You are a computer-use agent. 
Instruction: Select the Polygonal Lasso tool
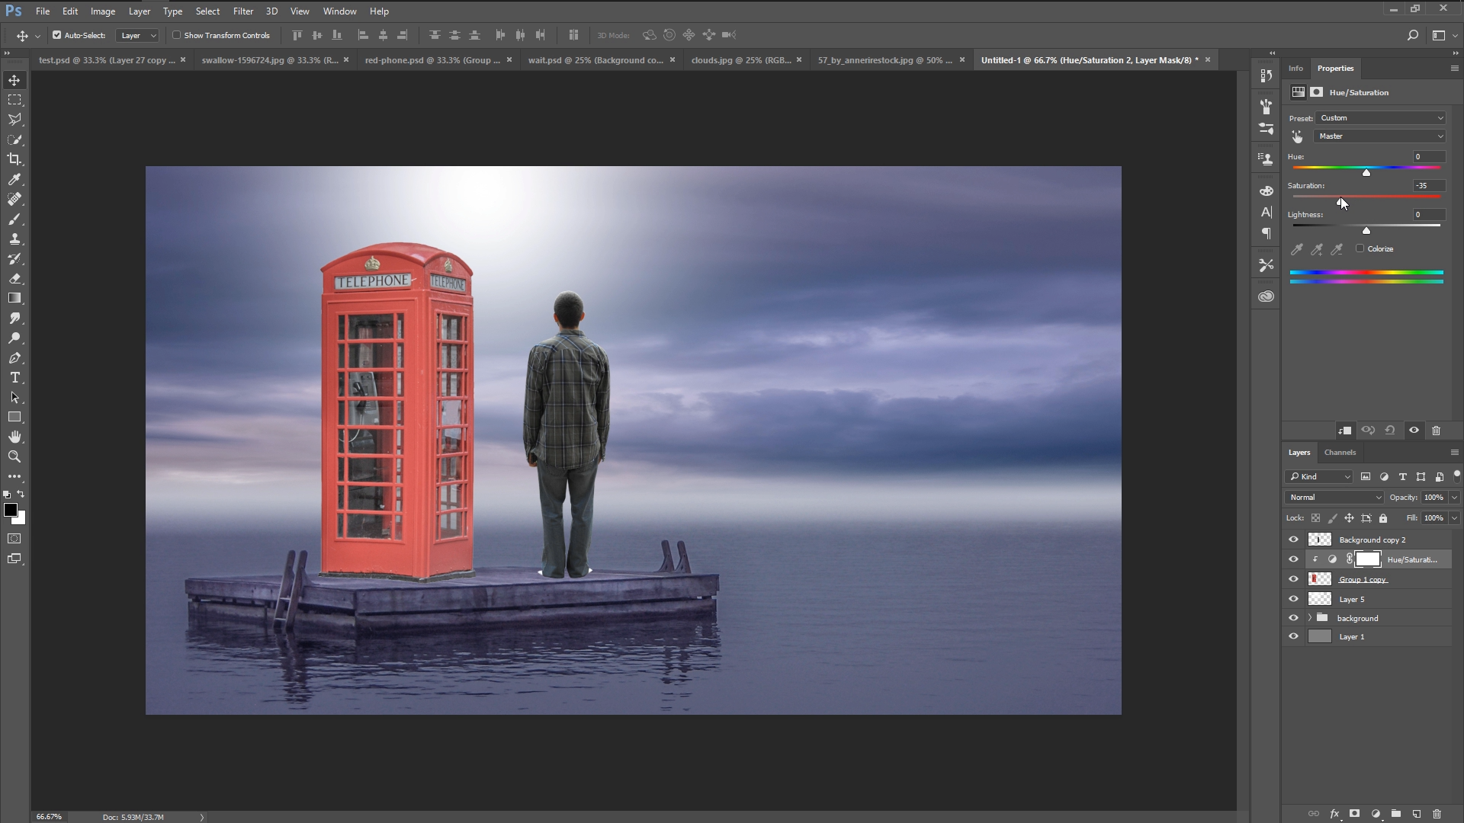14,120
